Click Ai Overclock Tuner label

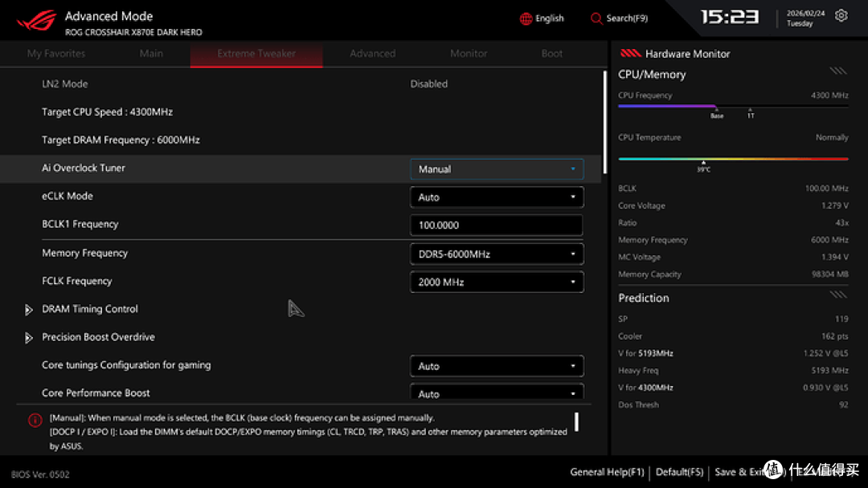point(84,168)
